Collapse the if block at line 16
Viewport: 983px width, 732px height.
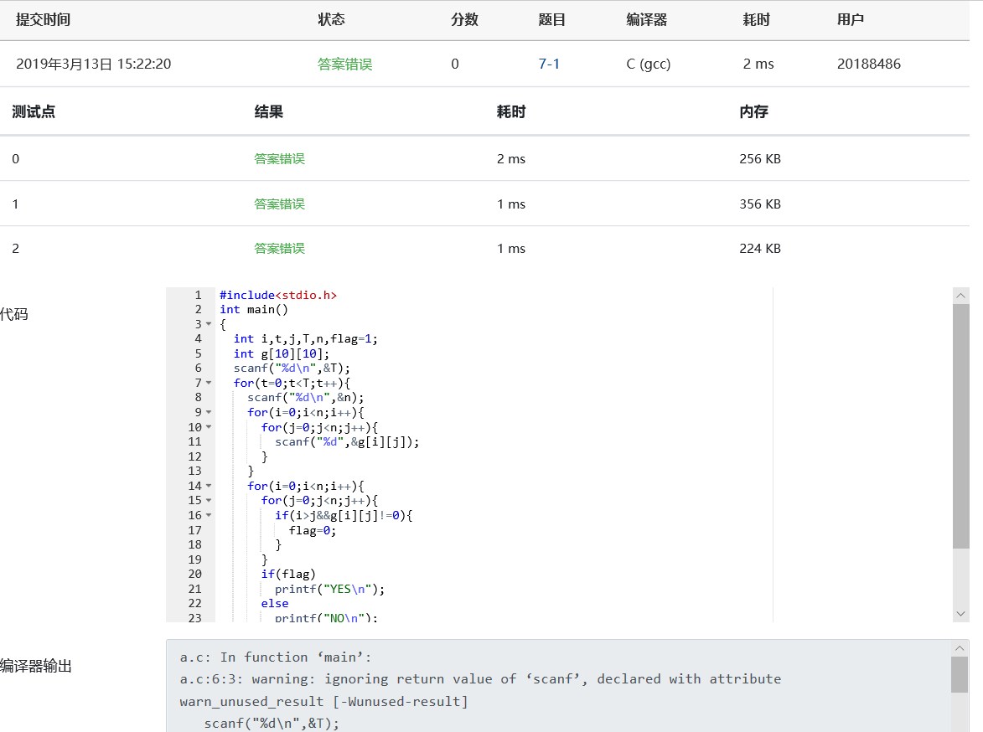(208, 515)
